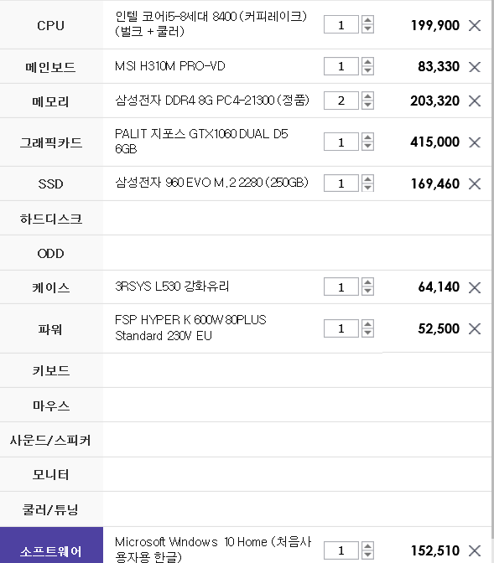This screenshot has height=563, width=494.
Task: Remove the Windows 10 Home software item
Action: (475, 550)
